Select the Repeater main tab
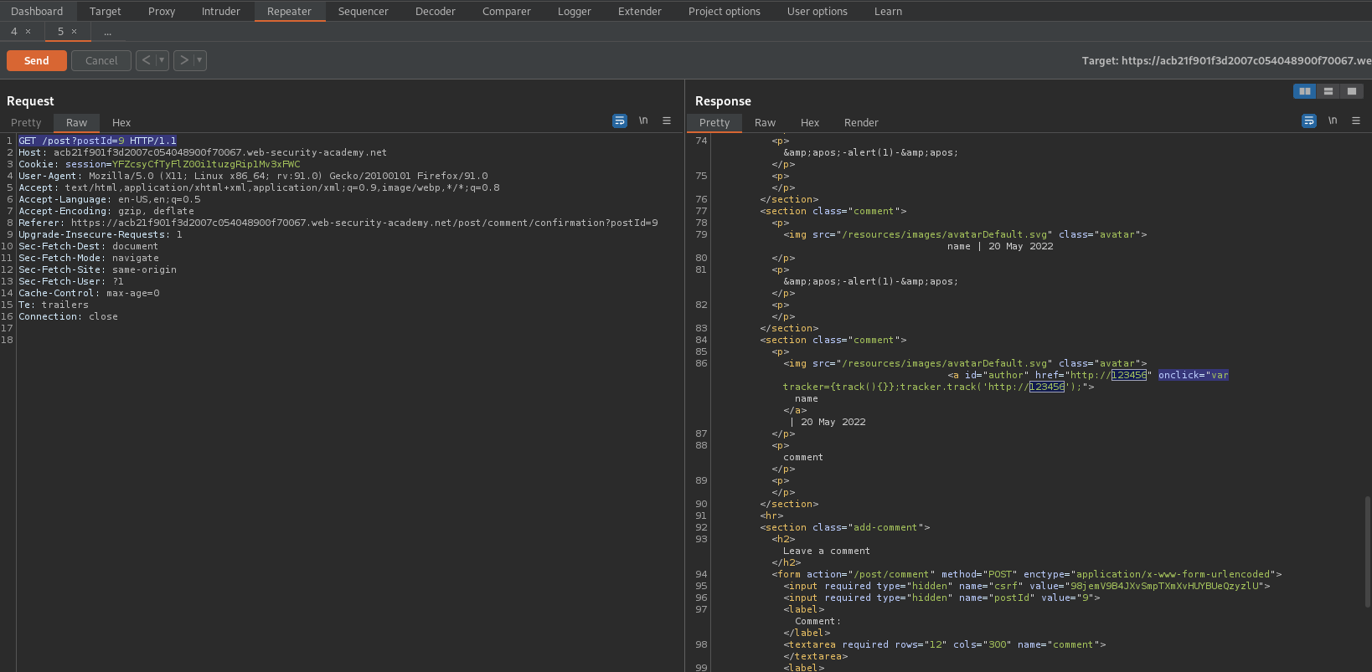Image resolution: width=1372 pixels, height=672 pixels. [x=289, y=11]
